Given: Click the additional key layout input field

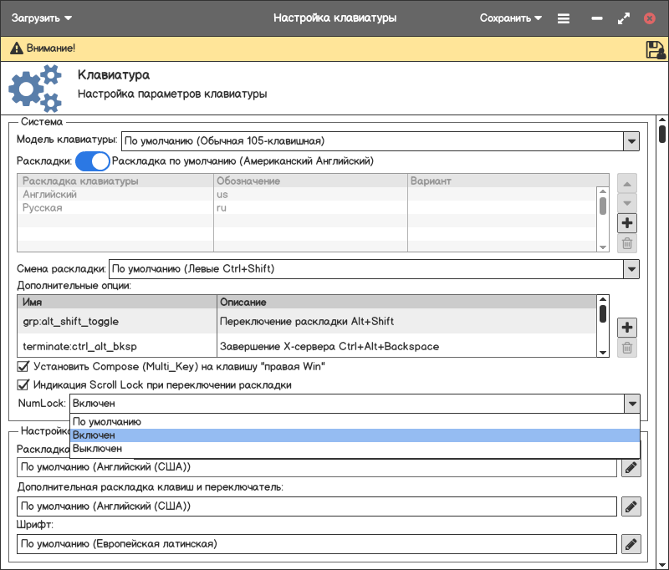Looking at the screenshot, I should click(x=316, y=506).
